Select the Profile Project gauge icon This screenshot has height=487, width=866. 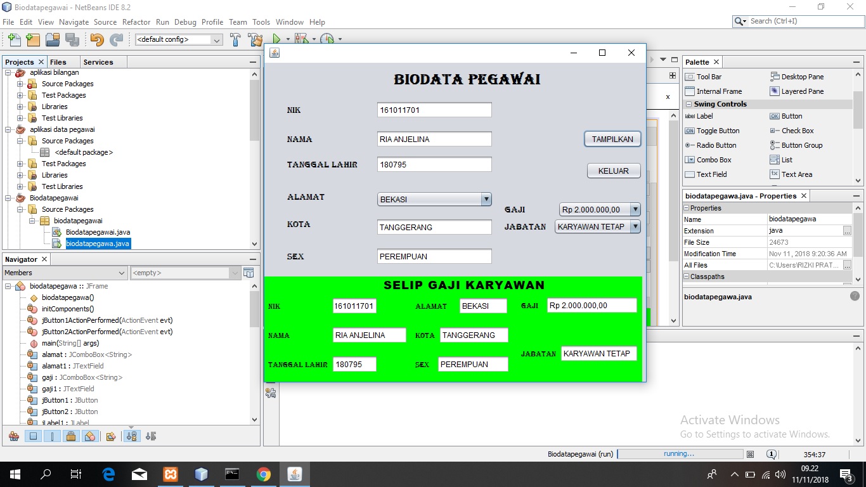(x=329, y=39)
